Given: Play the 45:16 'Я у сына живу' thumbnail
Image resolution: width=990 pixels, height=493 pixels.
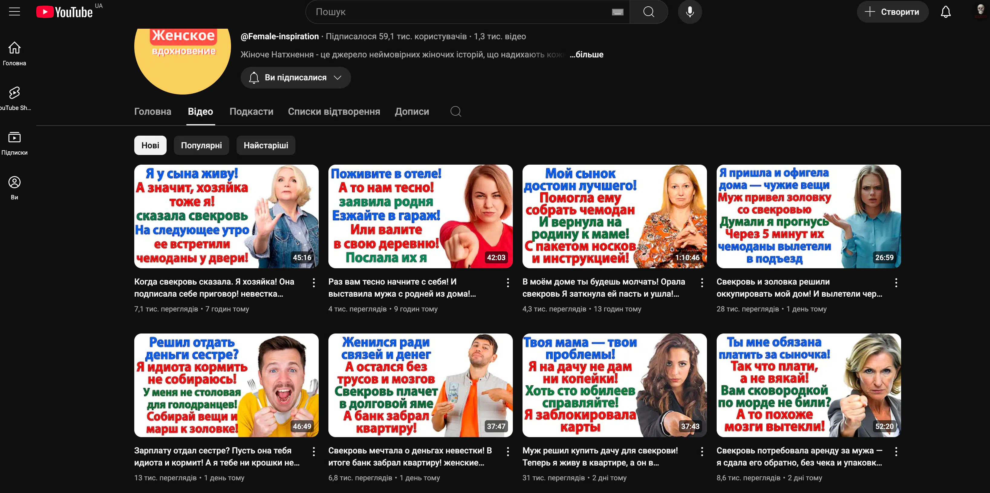Looking at the screenshot, I should click(x=226, y=217).
